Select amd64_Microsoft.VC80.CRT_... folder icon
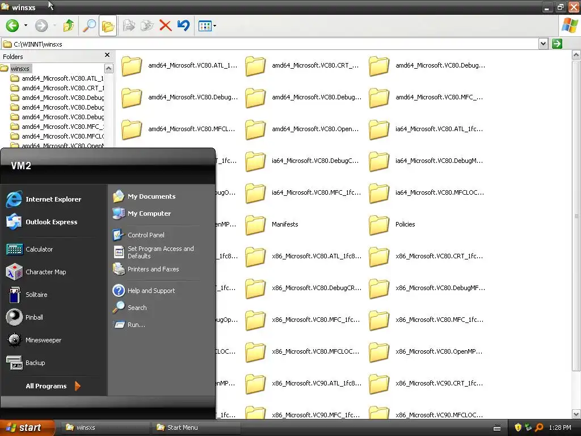Viewport: 581px width, 436px height. click(x=255, y=66)
